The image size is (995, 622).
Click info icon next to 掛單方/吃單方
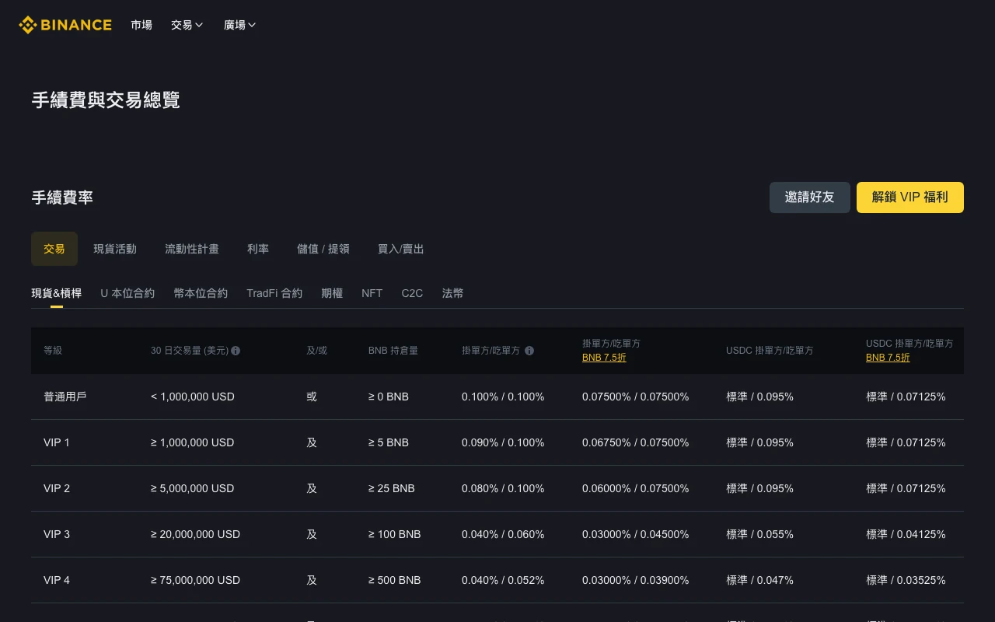point(529,351)
